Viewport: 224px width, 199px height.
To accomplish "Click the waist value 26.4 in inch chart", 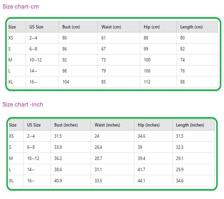I will point(98,147).
